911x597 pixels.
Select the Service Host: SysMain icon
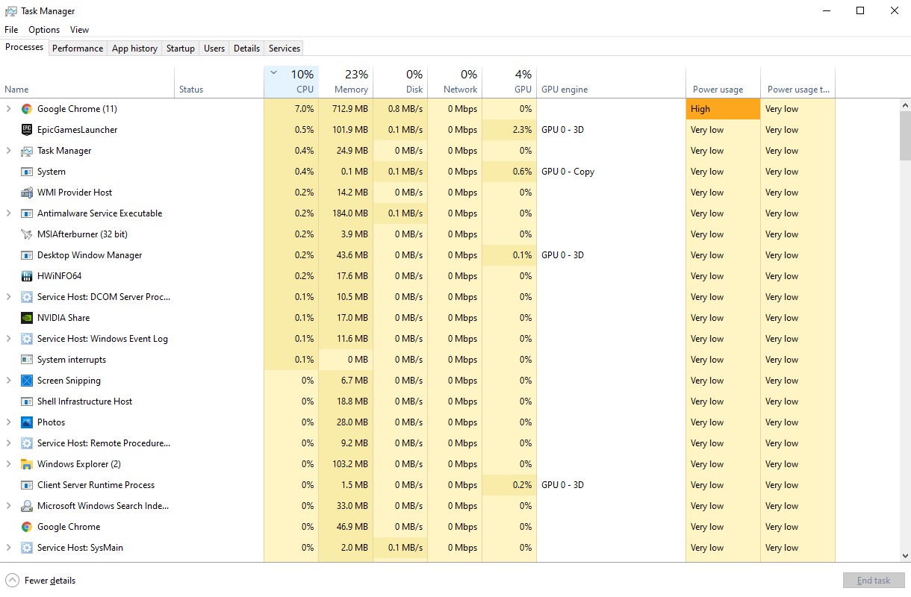[x=27, y=548]
